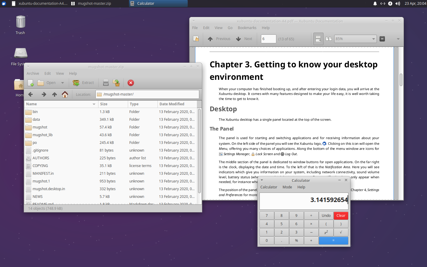Open the Mode menu in Calculator
The width and height of the screenshot is (427, 267).
point(287,187)
